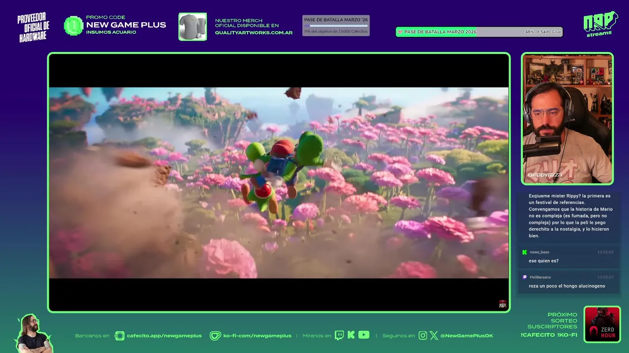Click the X logo next to @NewGamePlusOK
Viewport: 629px width, 353px height.
coord(434,336)
